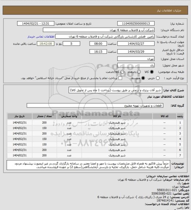Click the remaining time countdown 18:42:08

pos(46,44)
